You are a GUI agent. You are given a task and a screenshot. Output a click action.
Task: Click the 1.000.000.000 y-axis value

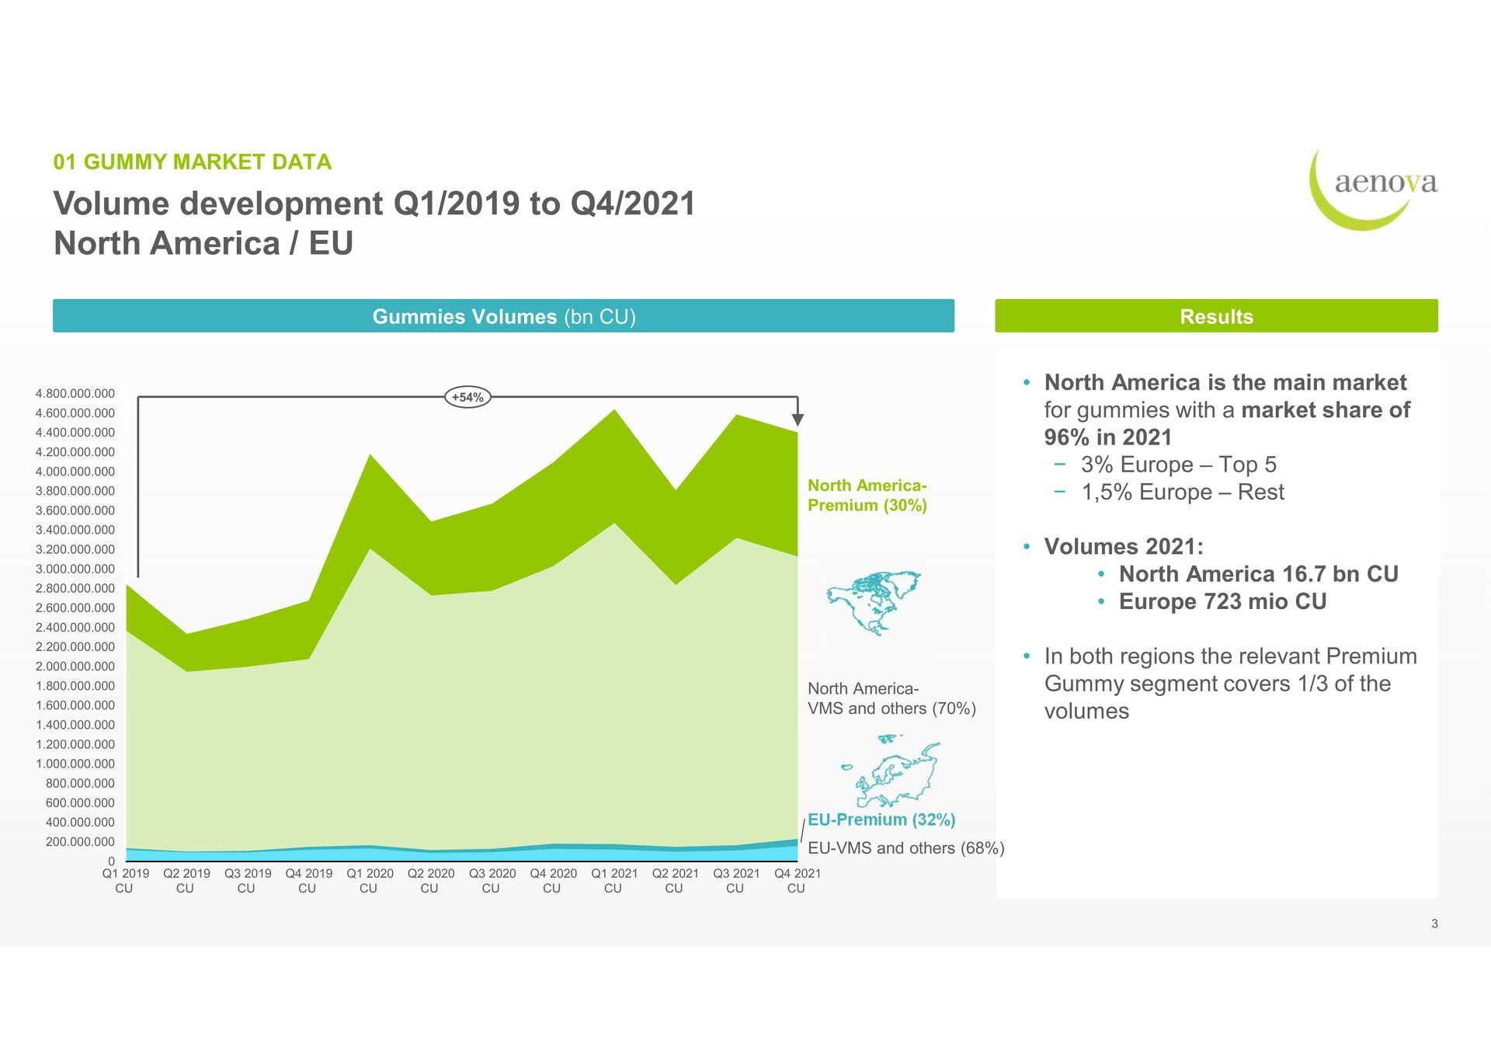[x=75, y=764]
